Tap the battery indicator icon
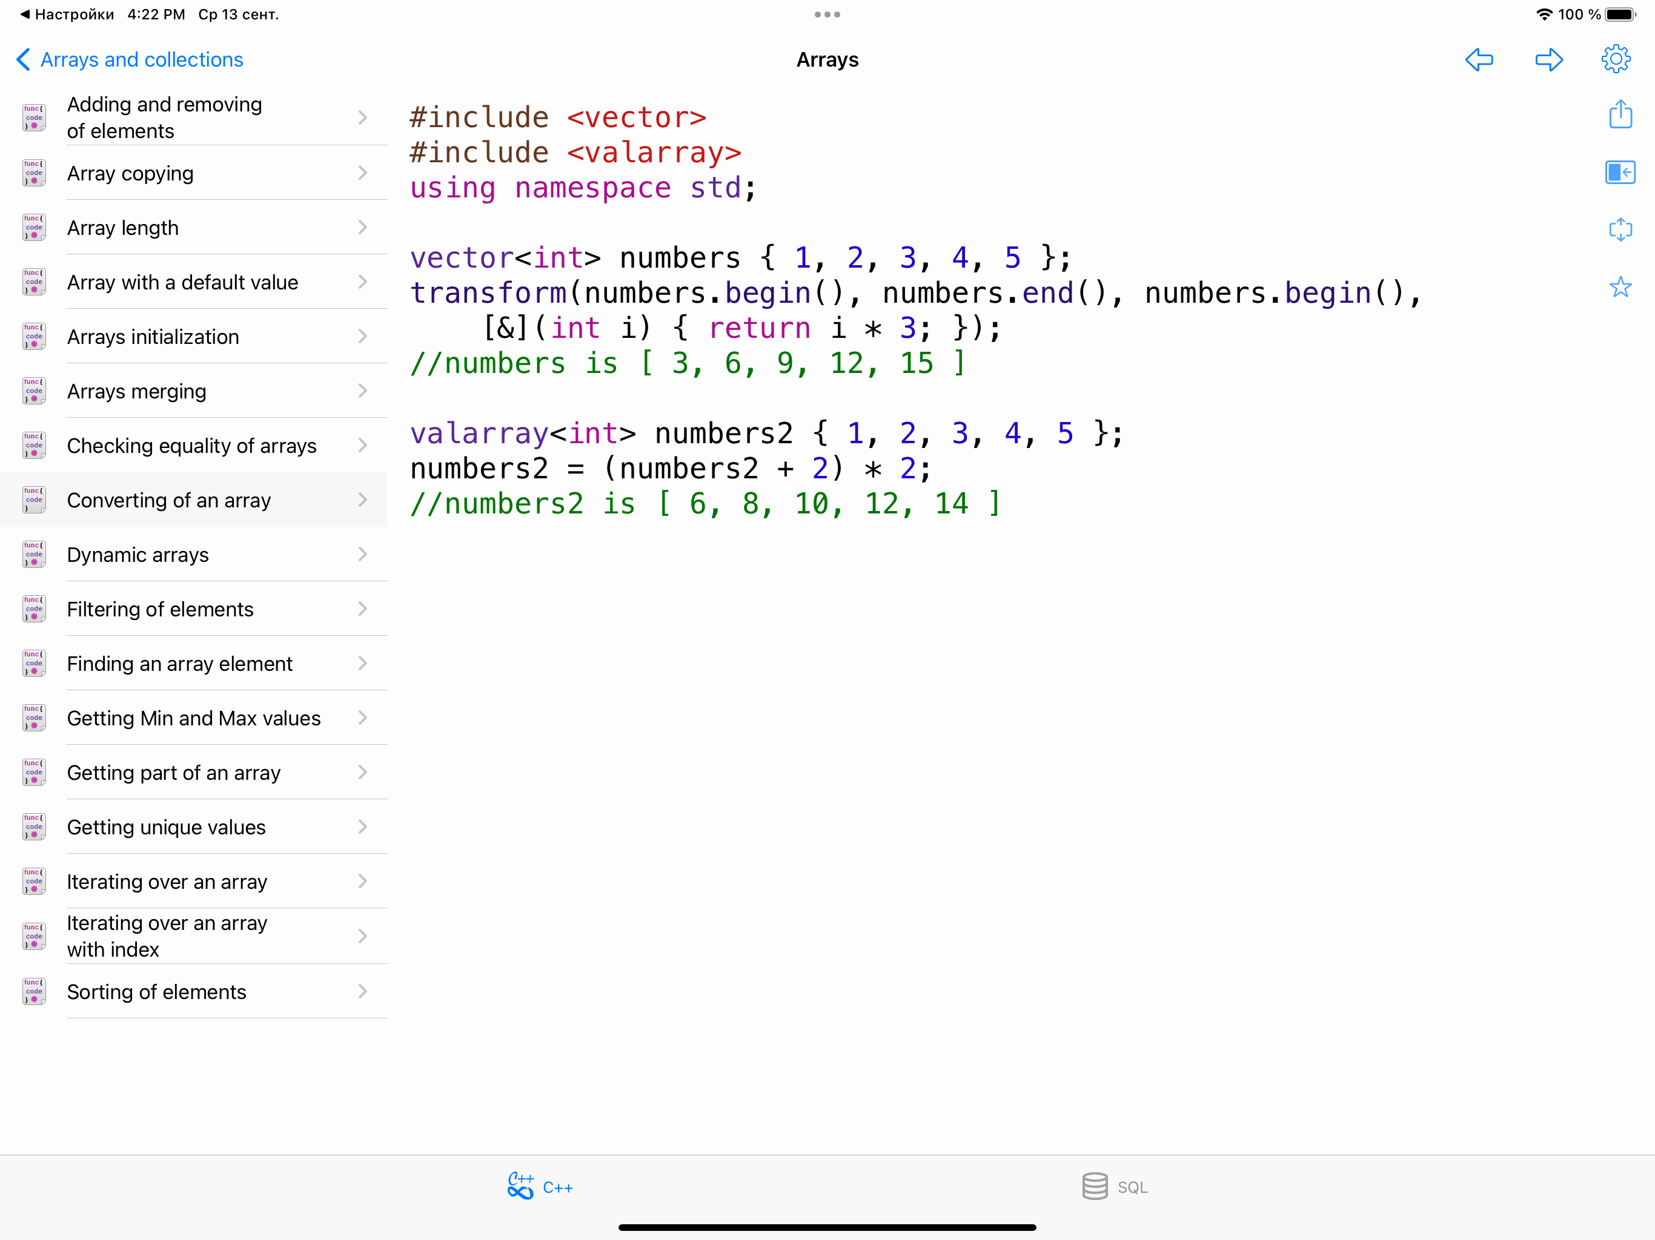Image resolution: width=1655 pixels, height=1240 pixels. coord(1620,14)
